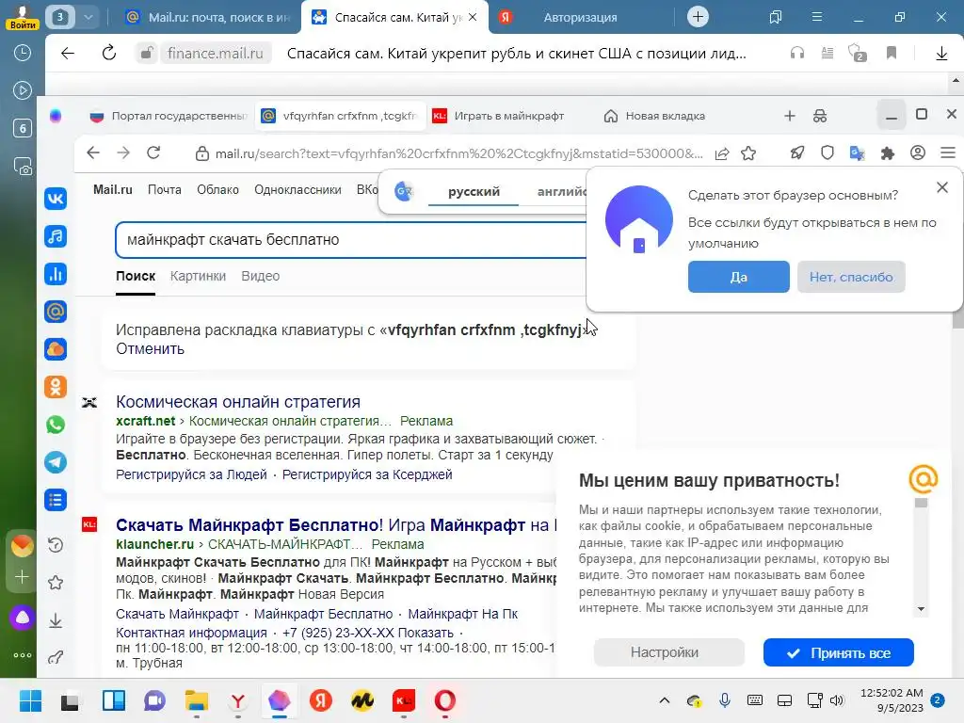Open history icon in Atom sidebar
Viewport: 964px width, 723px height.
pyautogui.click(x=56, y=545)
